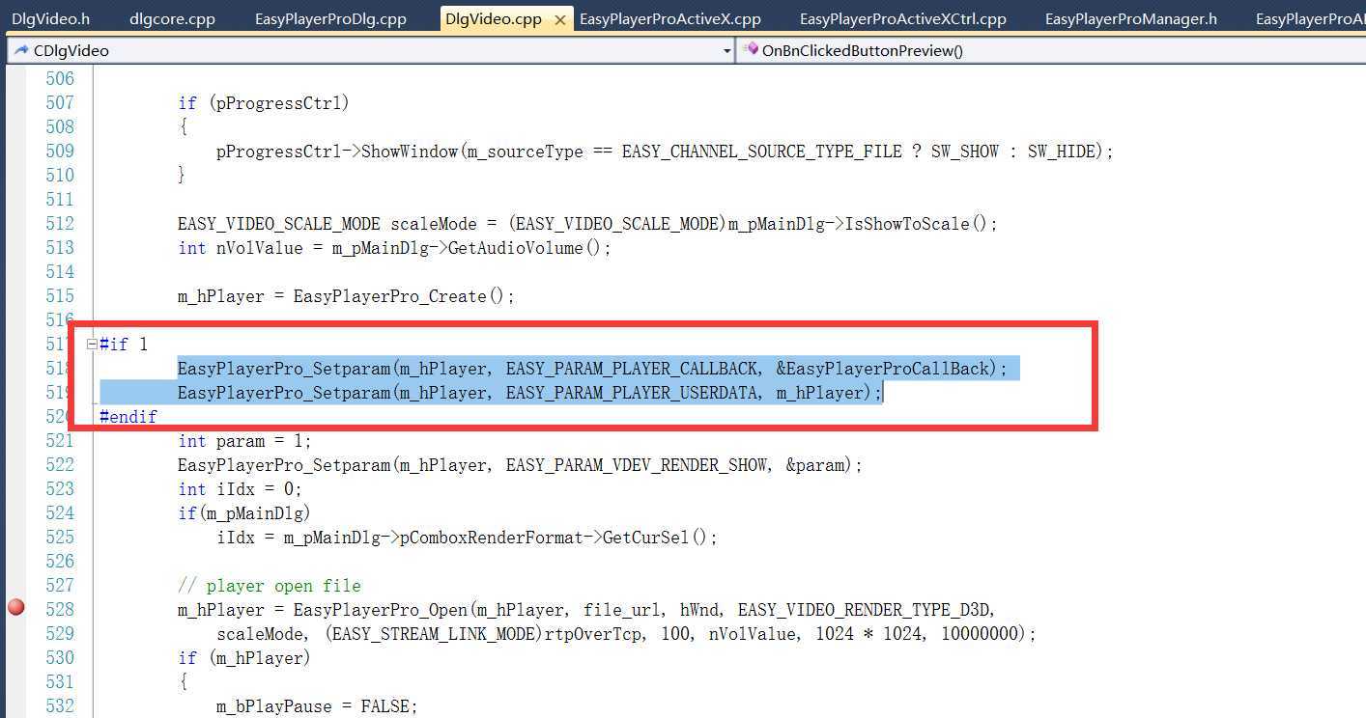Screen dimensions: 1366x718
Task: Click on EasyPlayerPro_Open function call
Action: pyautogui.click(x=380, y=610)
